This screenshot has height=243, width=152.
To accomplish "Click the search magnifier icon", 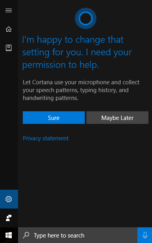I will 26,235.
